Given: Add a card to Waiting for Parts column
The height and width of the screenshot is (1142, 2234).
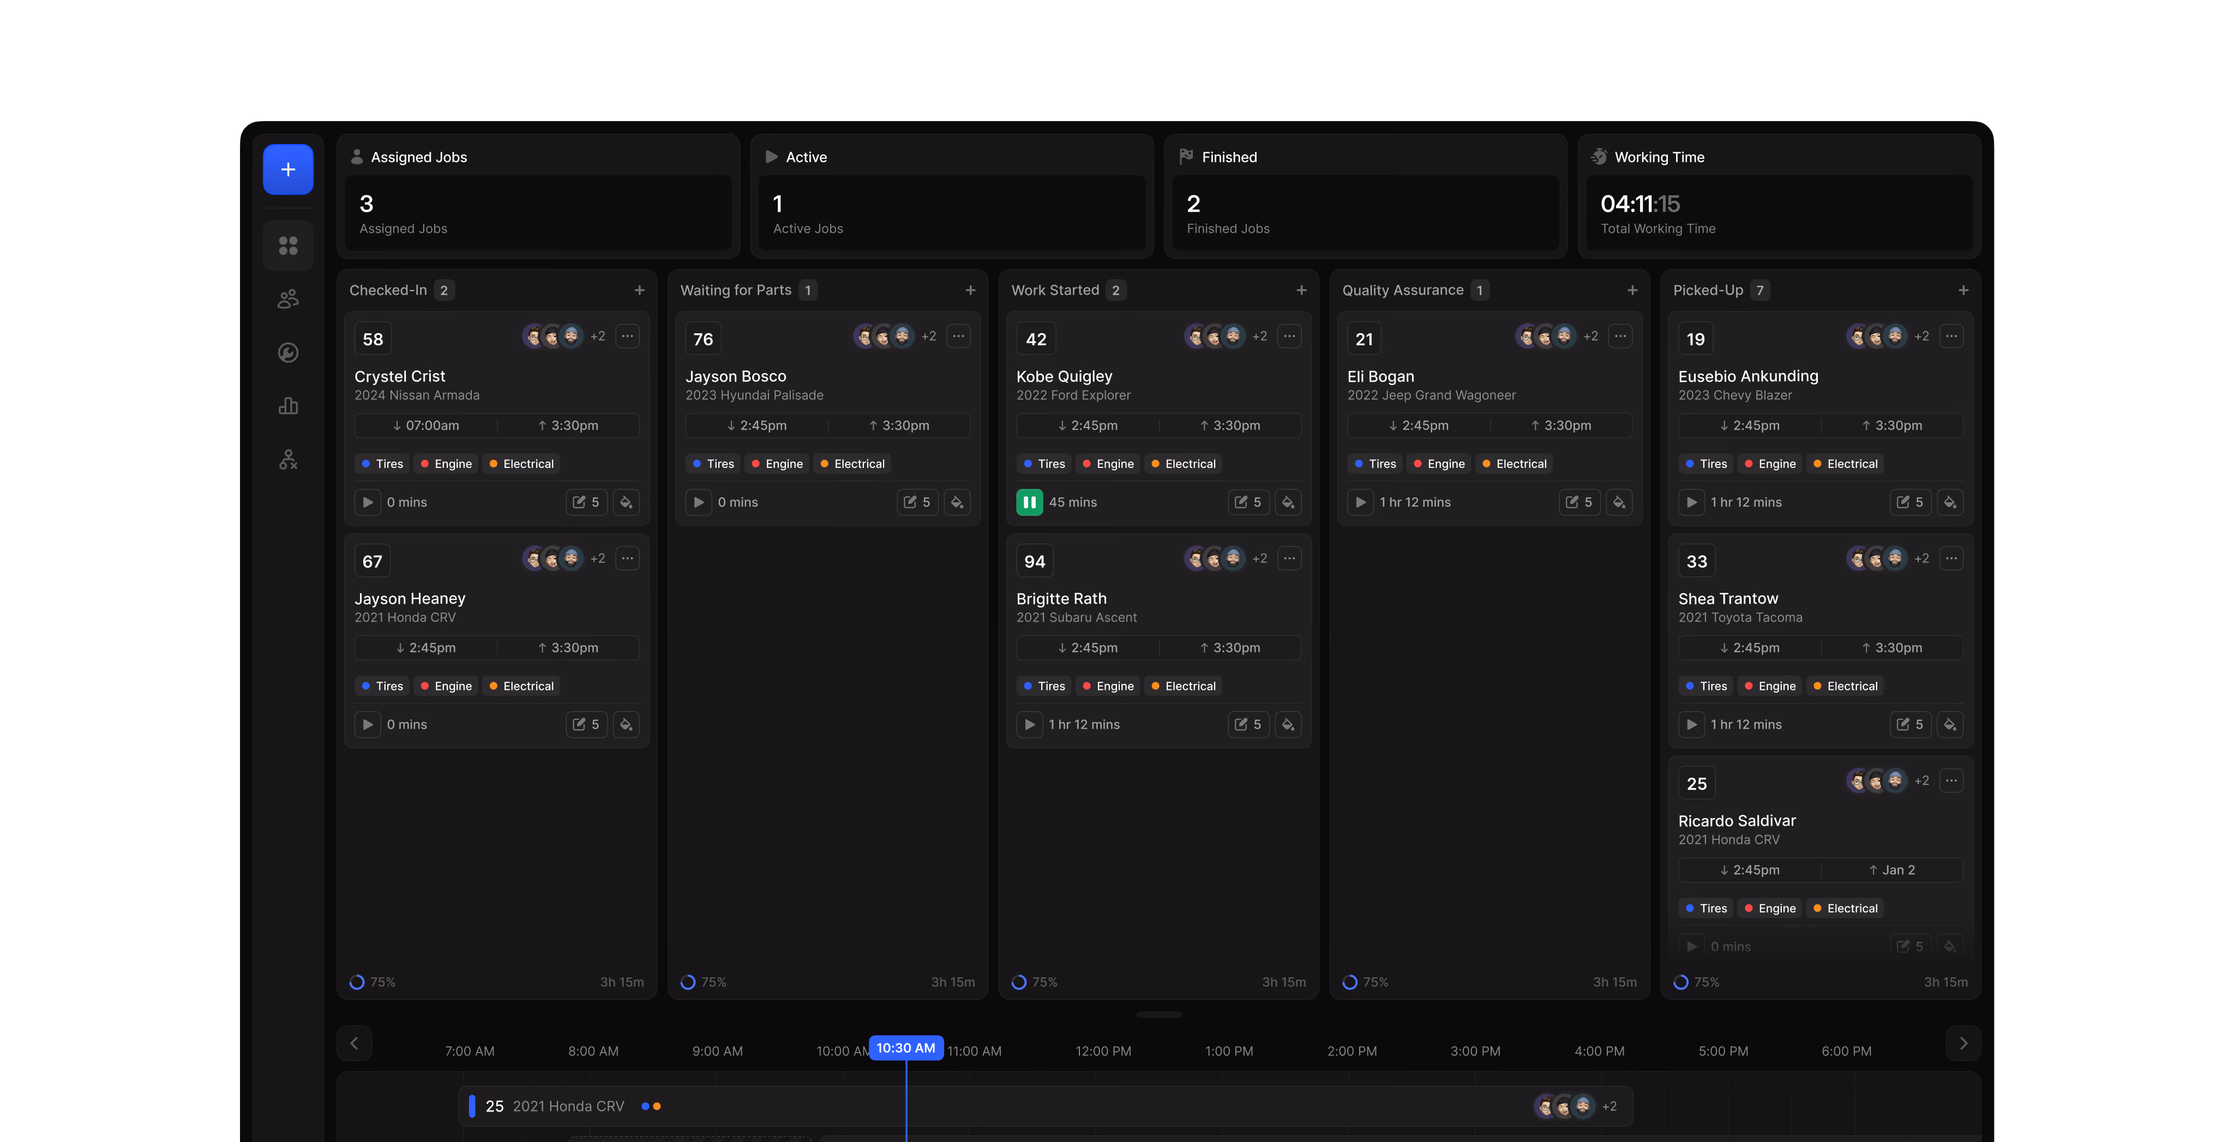Looking at the screenshot, I should 970,291.
